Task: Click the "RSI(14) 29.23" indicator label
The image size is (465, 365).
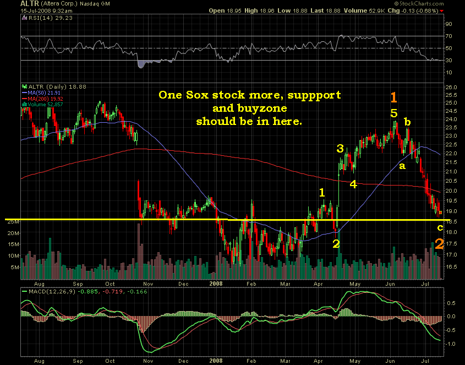Action: tap(51, 18)
